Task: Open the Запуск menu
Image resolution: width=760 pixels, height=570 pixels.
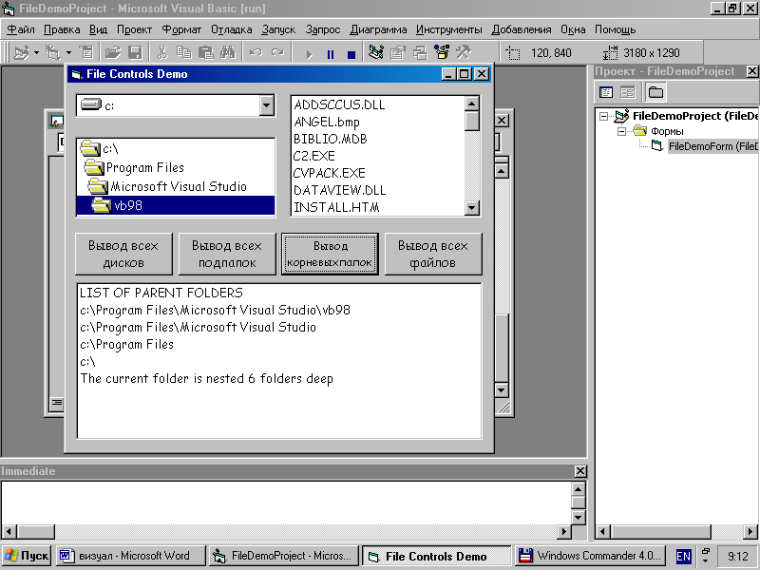Action: [278, 29]
